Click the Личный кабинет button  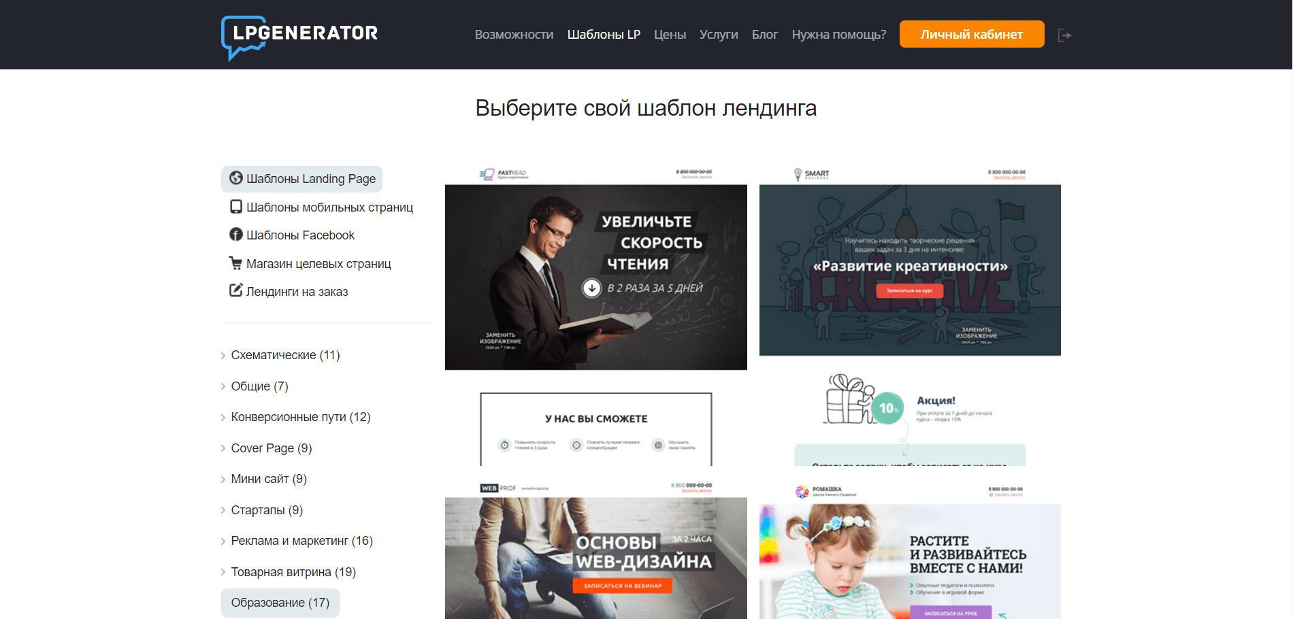[972, 34]
